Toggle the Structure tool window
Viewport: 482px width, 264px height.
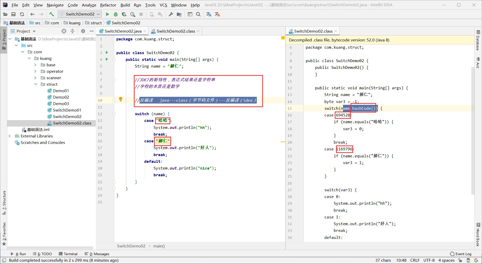point(4,202)
